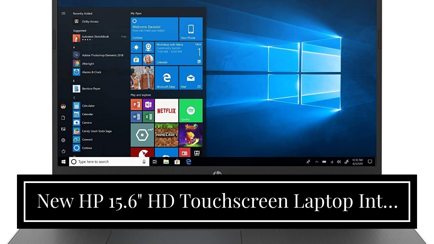The height and width of the screenshot is (244, 434).
Task: Open the Microsoft Store small tile
Action: click(136, 59)
